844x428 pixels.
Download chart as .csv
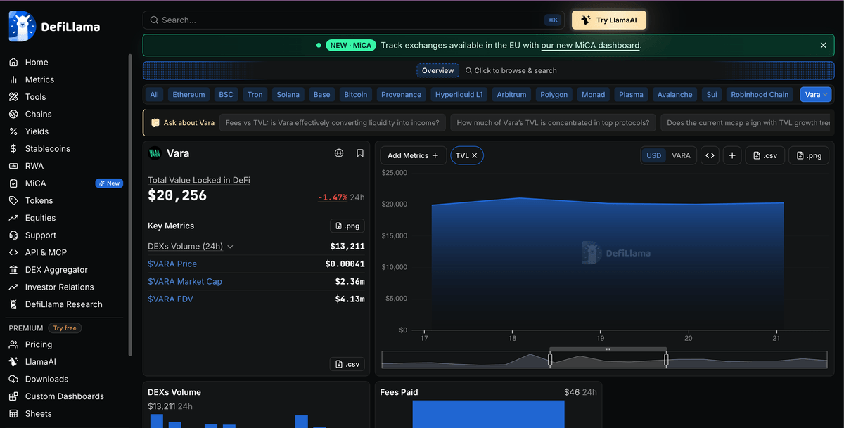(x=765, y=155)
